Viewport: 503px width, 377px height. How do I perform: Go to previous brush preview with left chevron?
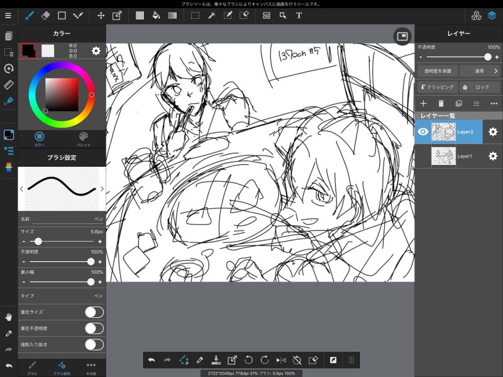click(x=21, y=189)
